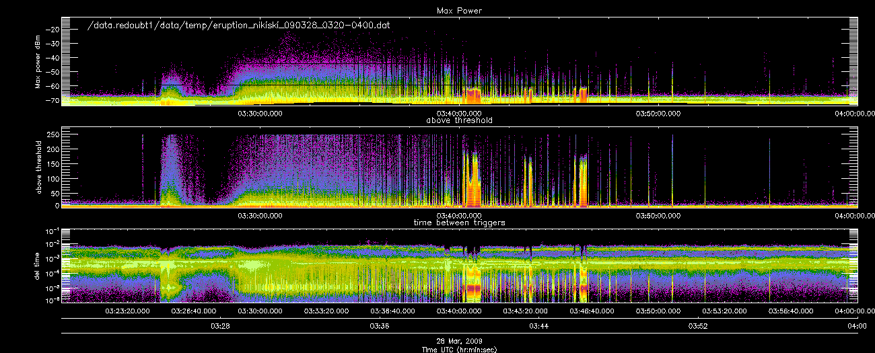Click 04:00:00.000 label under time between triggers
Image resolution: width=875 pixels, height=353 pixels.
click(853, 311)
